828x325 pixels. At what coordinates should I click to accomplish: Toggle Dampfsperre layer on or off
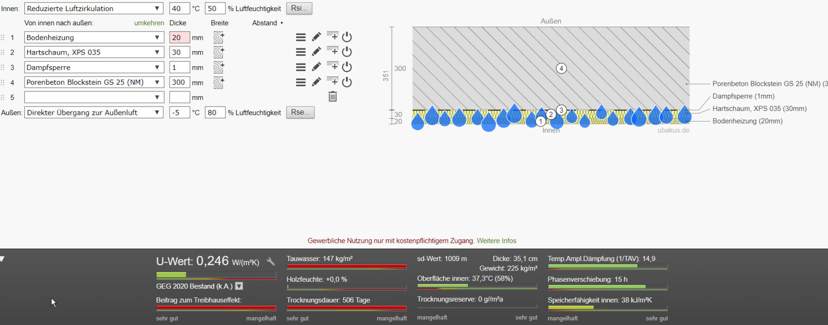(347, 67)
